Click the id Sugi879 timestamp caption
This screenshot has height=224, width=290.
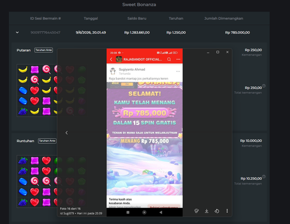click(x=81, y=213)
